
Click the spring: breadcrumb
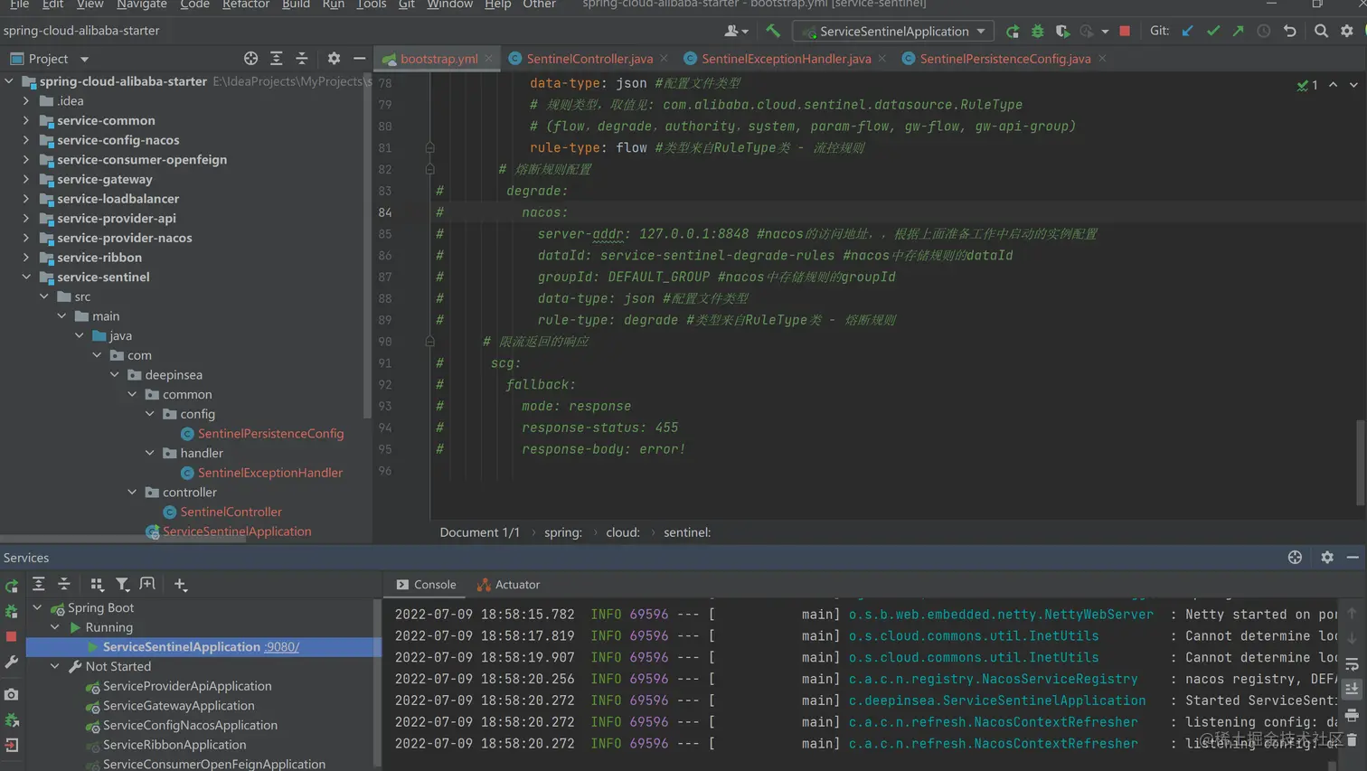pyautogui.click(x=563, y=532)
